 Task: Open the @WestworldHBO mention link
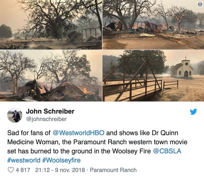tap(78, 133)
